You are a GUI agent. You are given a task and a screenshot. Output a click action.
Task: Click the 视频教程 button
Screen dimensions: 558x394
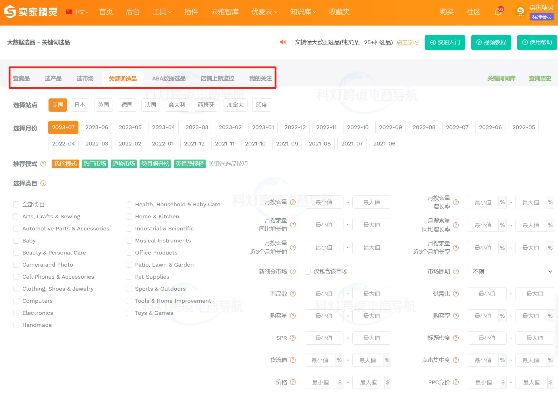tap(491, 42)
